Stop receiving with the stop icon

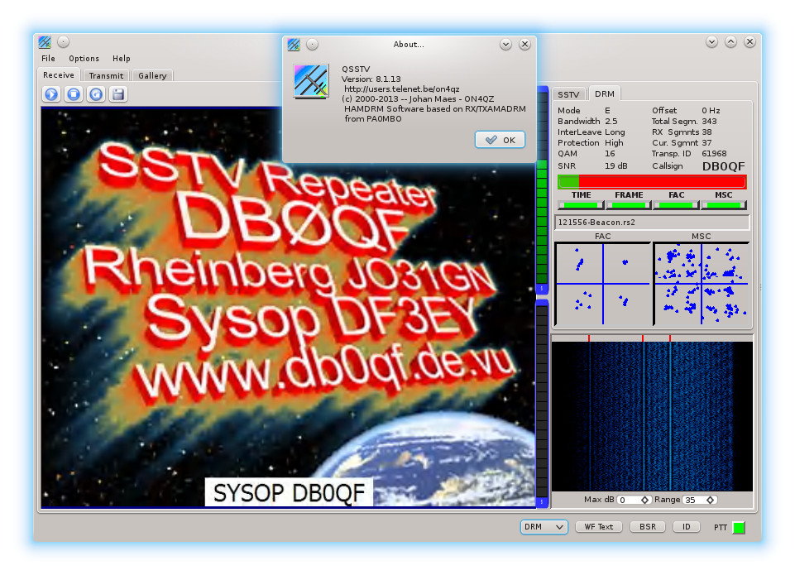74,94
